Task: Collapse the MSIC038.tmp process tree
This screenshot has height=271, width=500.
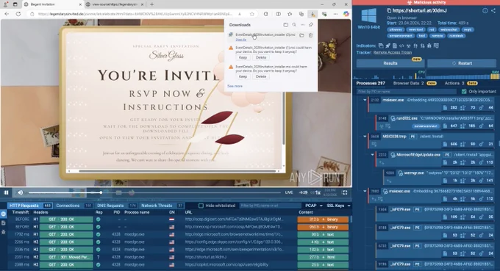Action: [365, 137]
